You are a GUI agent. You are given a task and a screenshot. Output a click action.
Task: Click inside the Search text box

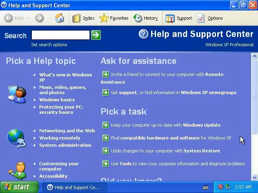(60, 35)
